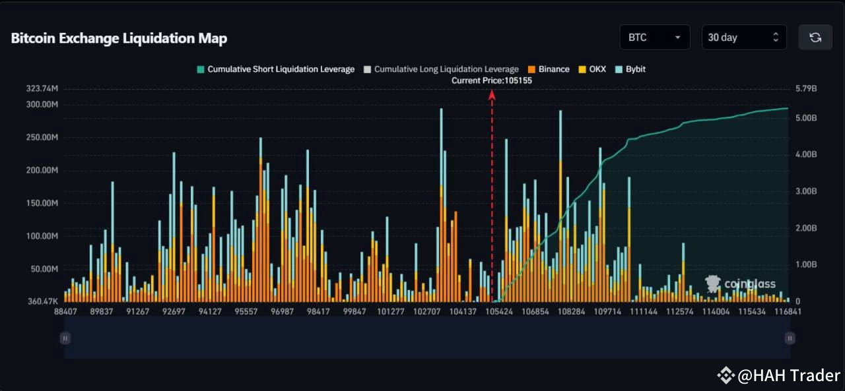Click the range slider track below the chart
This screenshot has height=391, width=845.
coord(427,338)
